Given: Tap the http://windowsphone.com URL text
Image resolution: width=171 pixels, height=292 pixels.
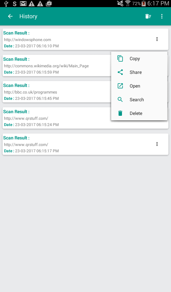Looking at the screenshot, I should (28, 40).
